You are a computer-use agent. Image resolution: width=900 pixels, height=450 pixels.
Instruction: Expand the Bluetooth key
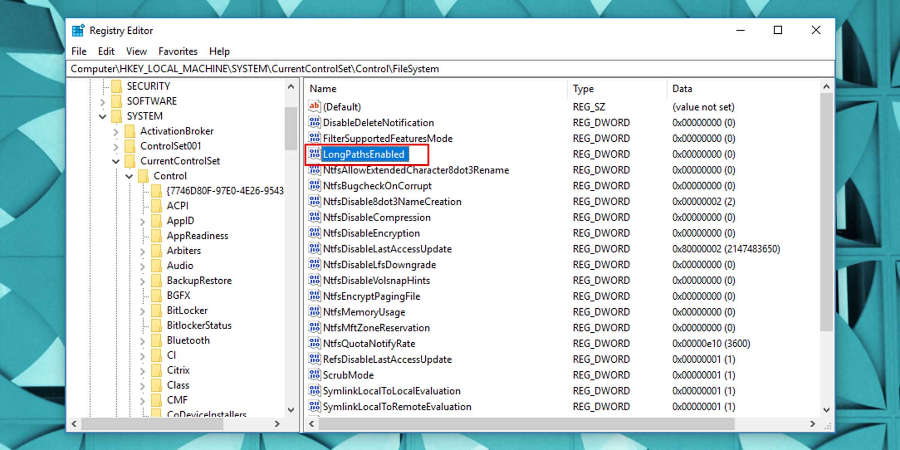coord(143,340)
